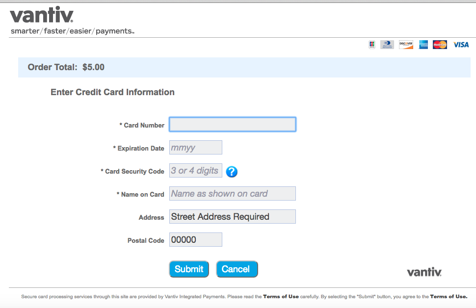
Task: Click the Order Total $5.00 text
Action: click(66, 67)
